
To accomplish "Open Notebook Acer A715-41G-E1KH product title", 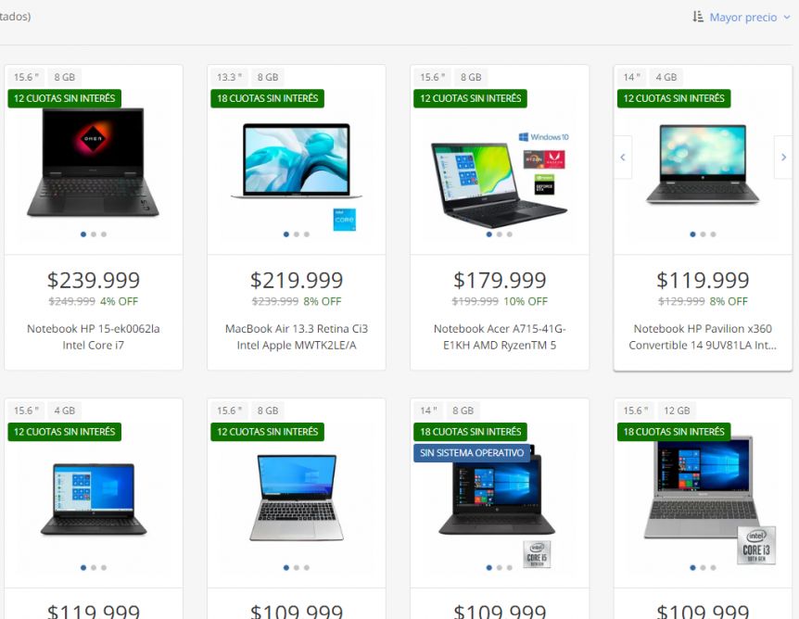I will 500,336.
